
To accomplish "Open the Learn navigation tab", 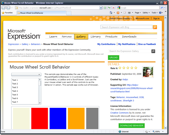I will 53,37.
